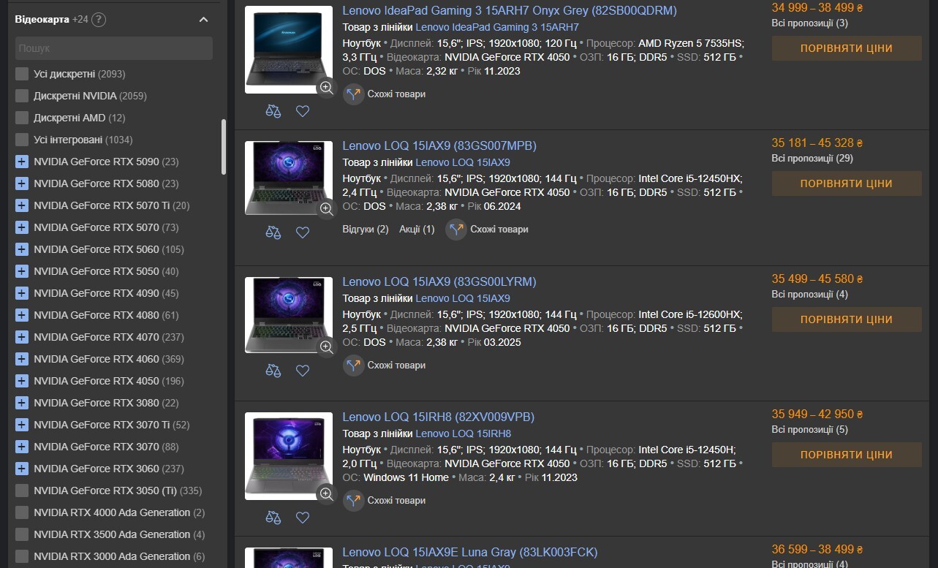This screenshot has width=938, height=568.
Task: Expand NVIDIA GeForce RTX 5050 group
Action: (22, 271)
